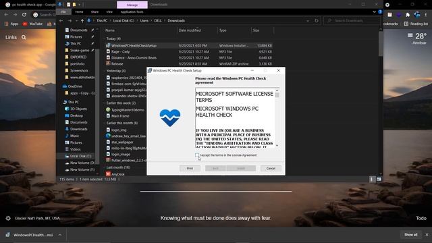Viewport: 432px width, 243px height.
Task: Show all downloads in Chrome
Action: 411,235
